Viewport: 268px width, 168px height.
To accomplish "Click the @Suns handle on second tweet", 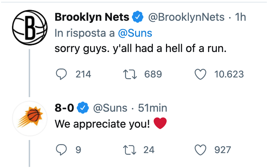I will tap(110, 108).
